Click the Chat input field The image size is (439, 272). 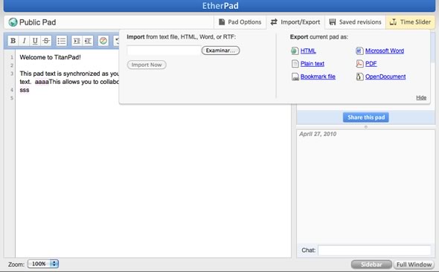click(x=374, y=250)
